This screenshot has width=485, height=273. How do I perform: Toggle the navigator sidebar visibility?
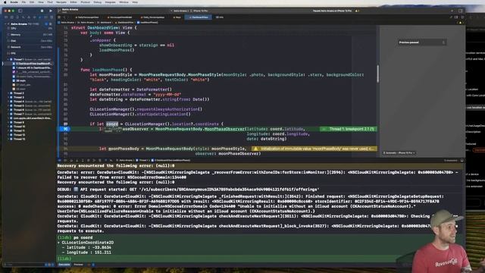20,11
